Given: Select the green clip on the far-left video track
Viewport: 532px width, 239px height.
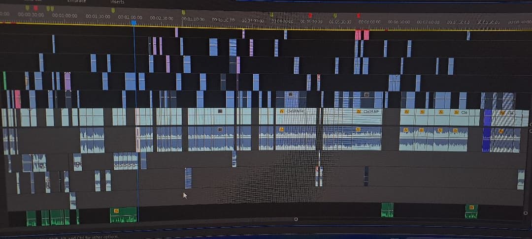Looking at the screenshot, I should (x=5, y=81).
